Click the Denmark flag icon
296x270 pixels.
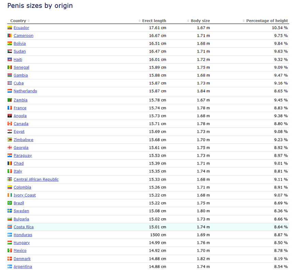[x=10, y=259]
